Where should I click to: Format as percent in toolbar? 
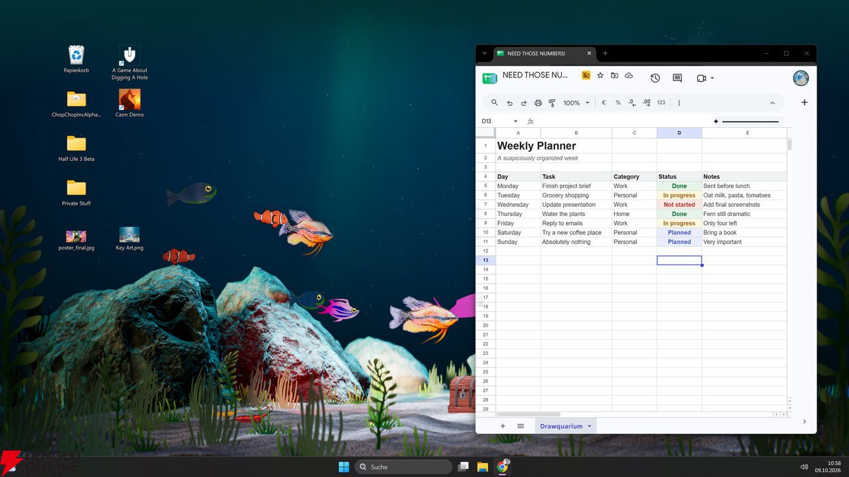pos(618,103)
